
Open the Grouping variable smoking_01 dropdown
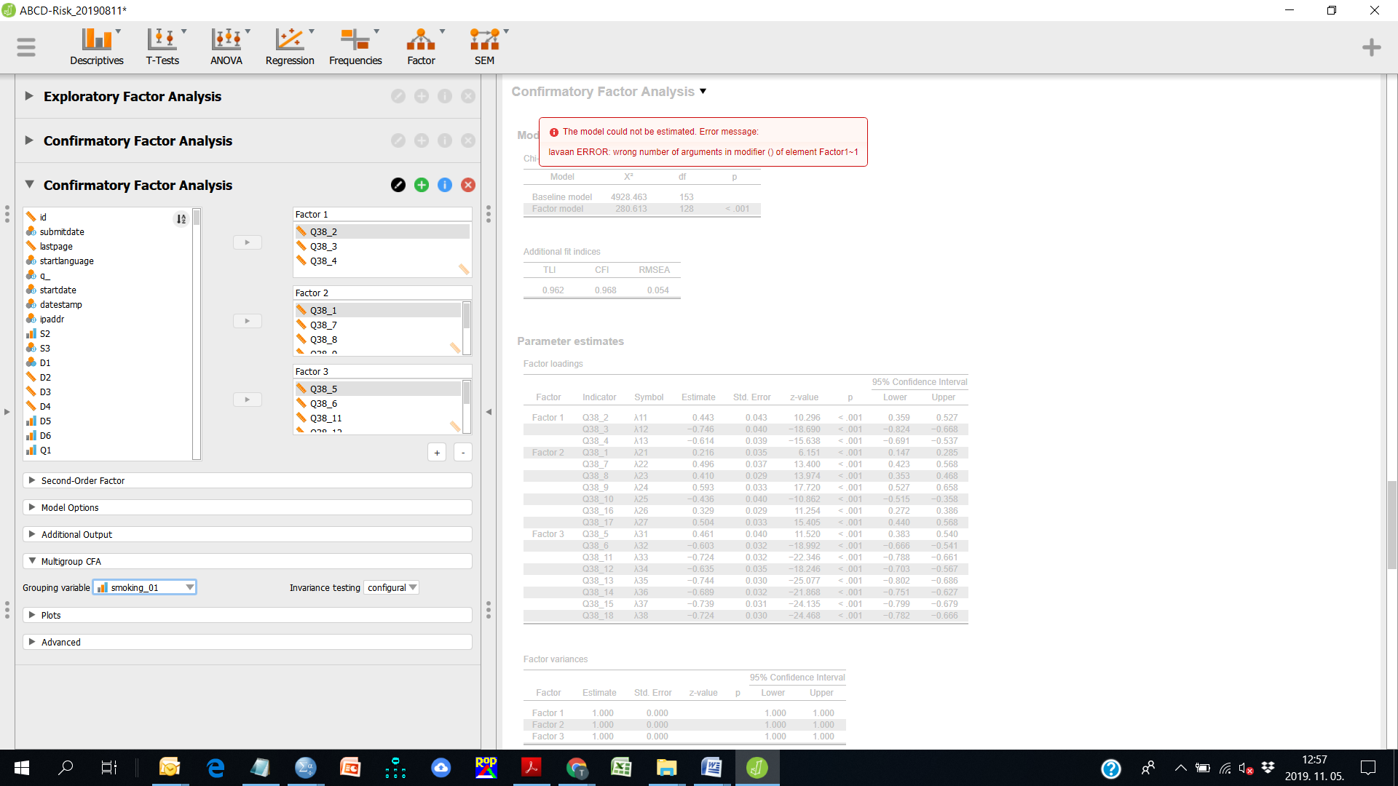144,587
